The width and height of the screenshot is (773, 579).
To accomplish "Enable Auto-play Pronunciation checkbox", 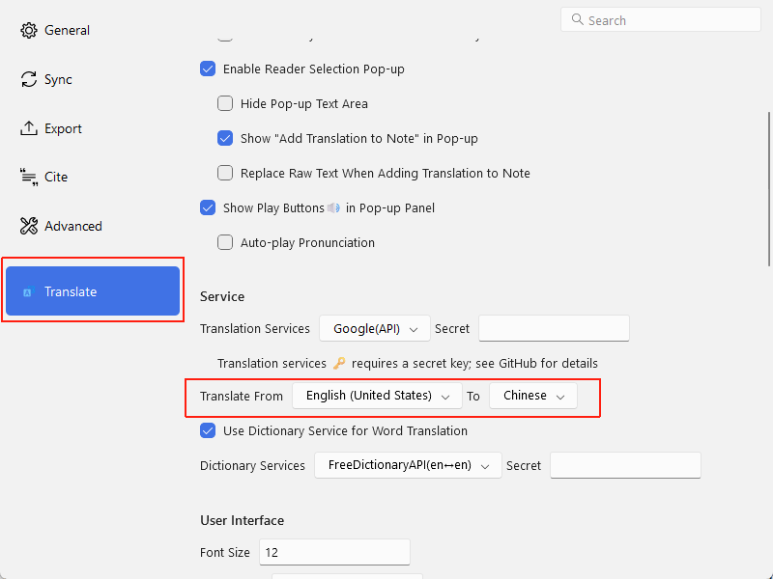I will tap(225, 242).
